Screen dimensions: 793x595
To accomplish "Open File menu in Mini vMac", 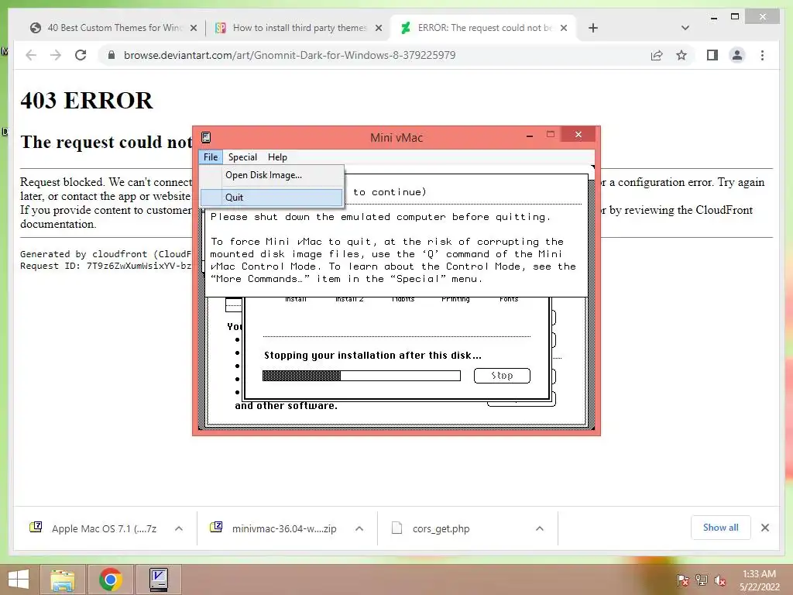I will coord(211,157).
